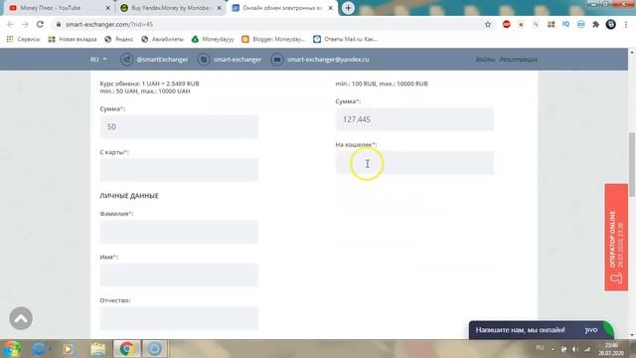
Task: Open the red AdBlock extension icon
Action: click(x=506, y=24)
